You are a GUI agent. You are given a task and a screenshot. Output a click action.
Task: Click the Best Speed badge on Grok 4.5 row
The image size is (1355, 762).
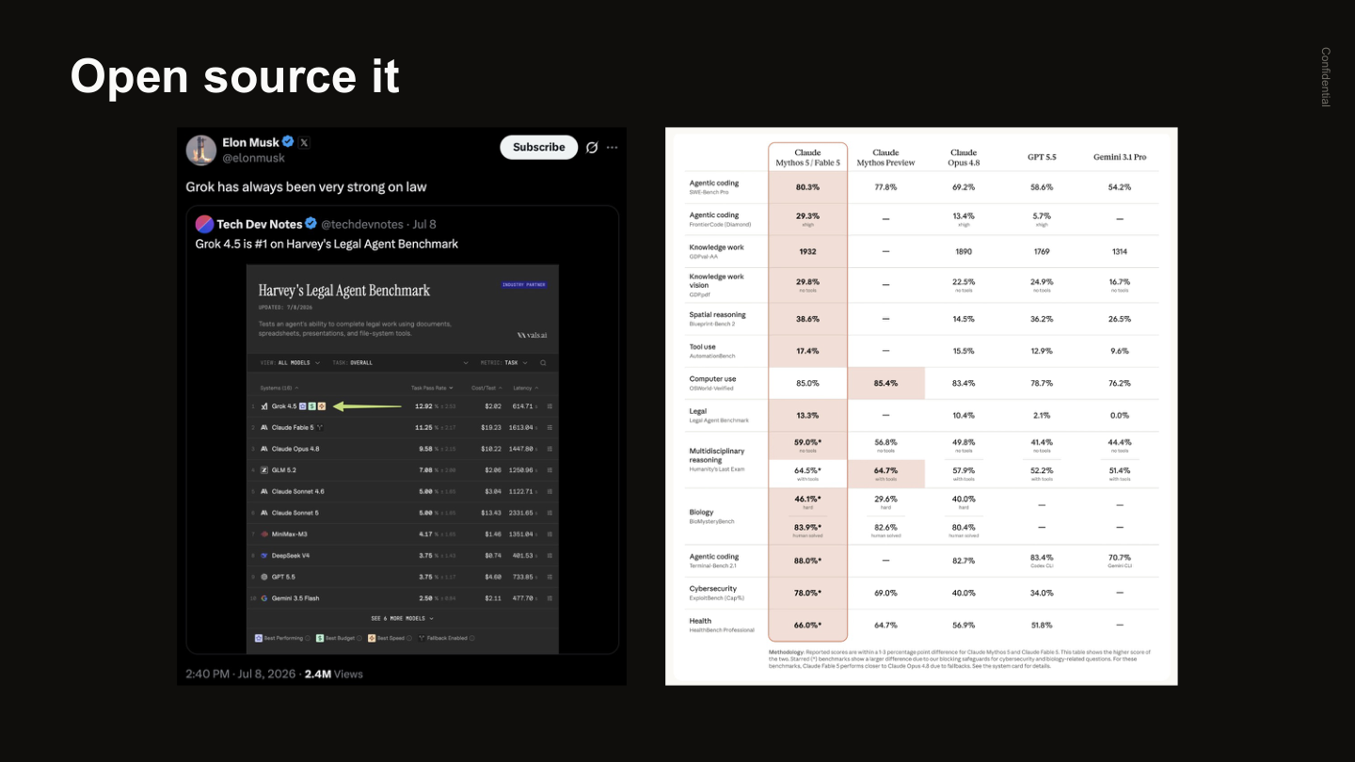[321, 406]
